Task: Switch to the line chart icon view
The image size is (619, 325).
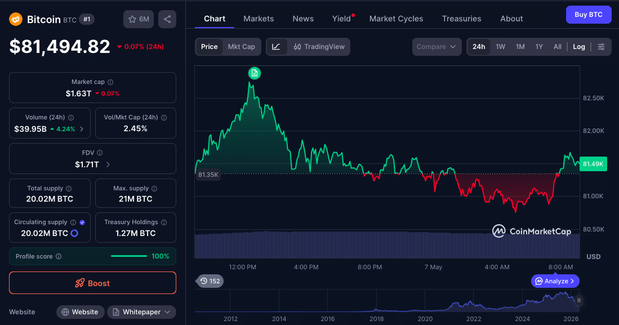Action: (277, 47)
